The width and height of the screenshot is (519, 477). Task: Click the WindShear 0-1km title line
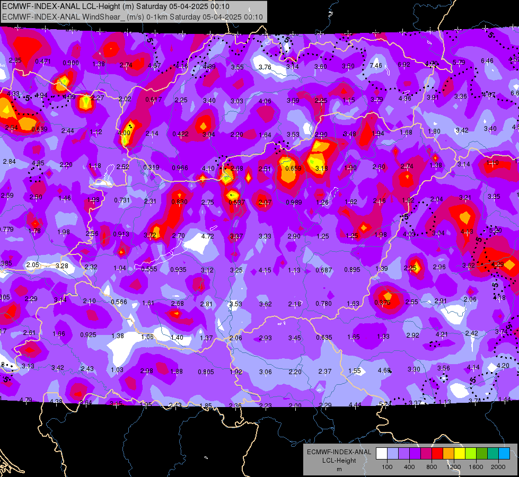133,17
